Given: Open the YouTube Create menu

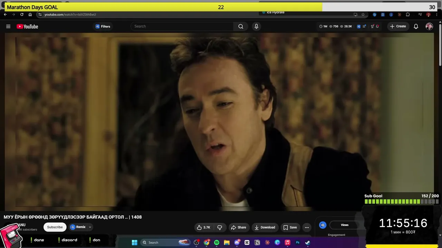Looking at the screenshot, I should click(x=398, y=27).
